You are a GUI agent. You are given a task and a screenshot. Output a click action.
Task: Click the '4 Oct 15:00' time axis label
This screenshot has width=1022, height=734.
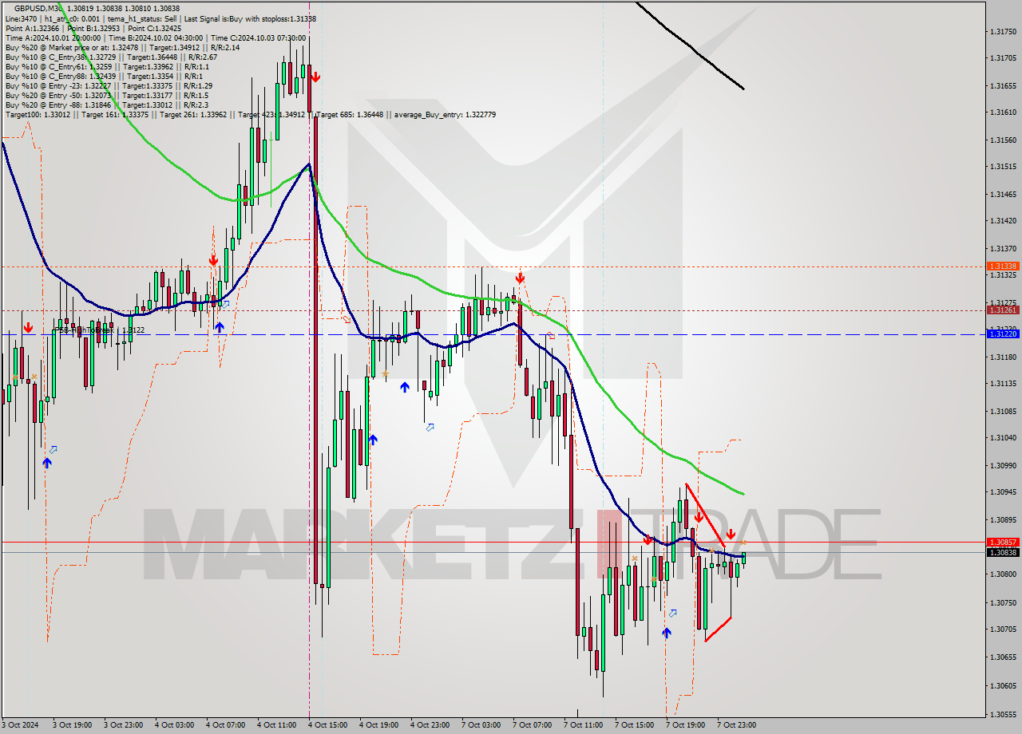coord(327,725)
